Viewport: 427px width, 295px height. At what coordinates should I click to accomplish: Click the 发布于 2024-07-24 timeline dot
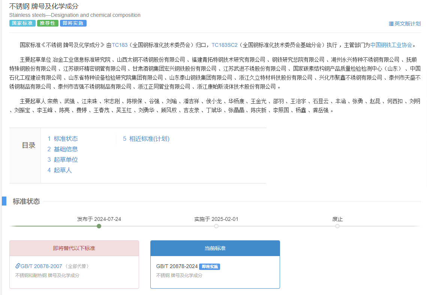[x=99, y=226]
